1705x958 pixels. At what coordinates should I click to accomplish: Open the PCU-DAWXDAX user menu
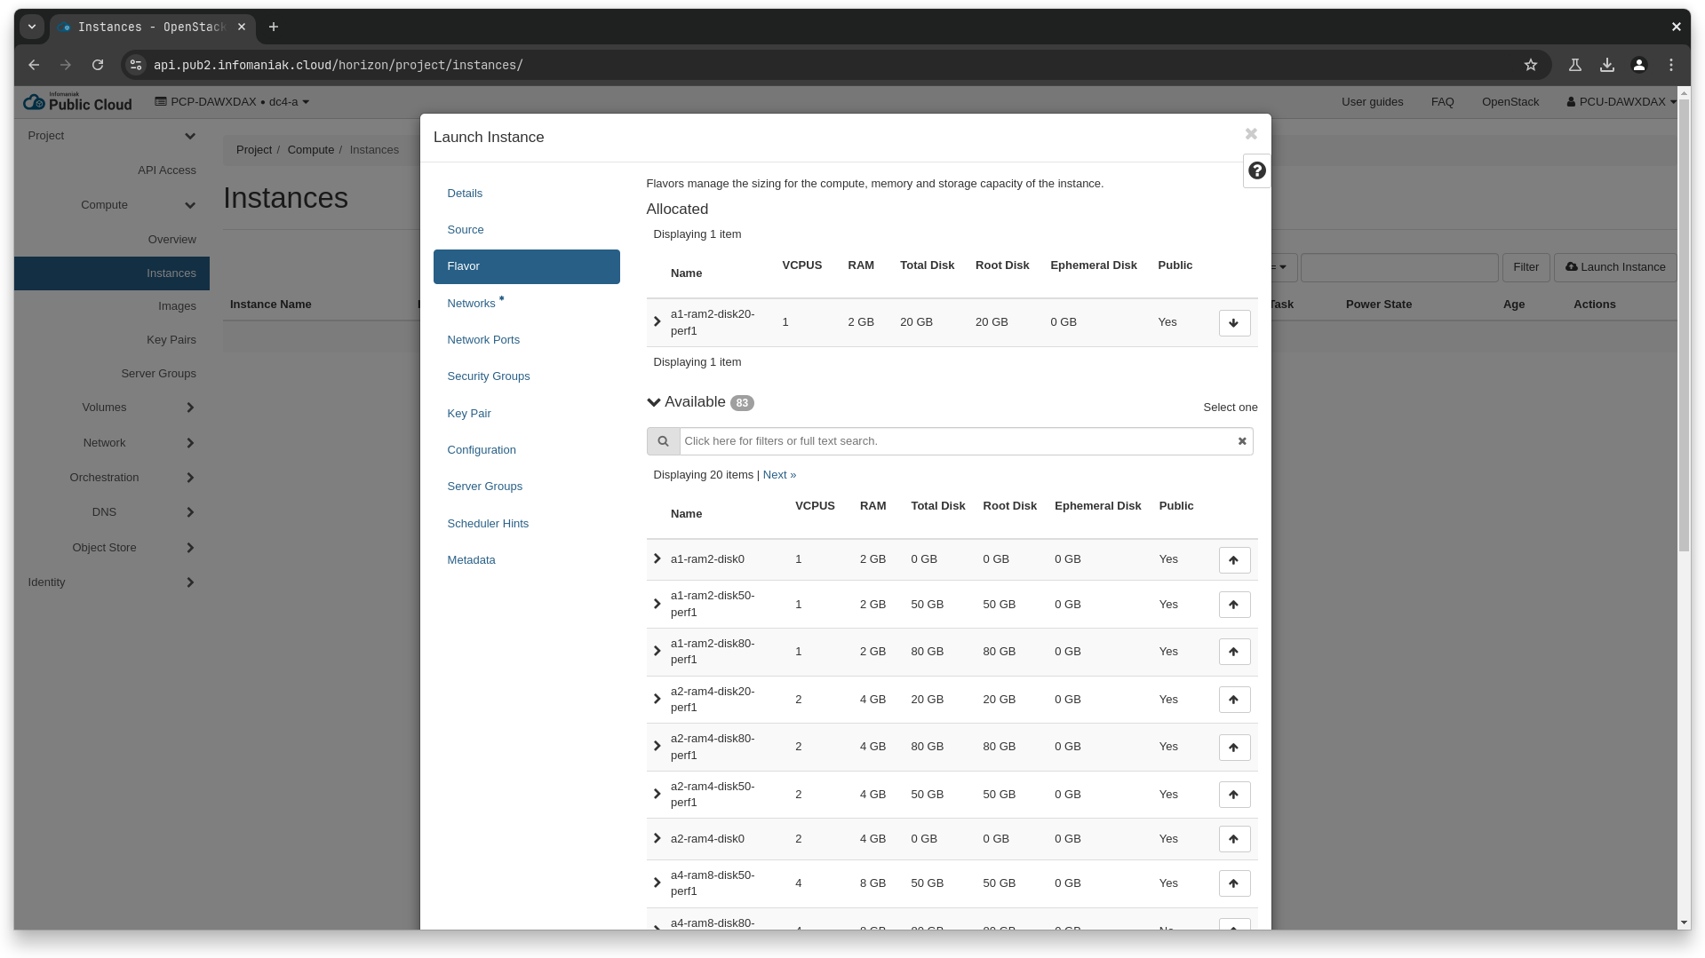click(1621, 102)
